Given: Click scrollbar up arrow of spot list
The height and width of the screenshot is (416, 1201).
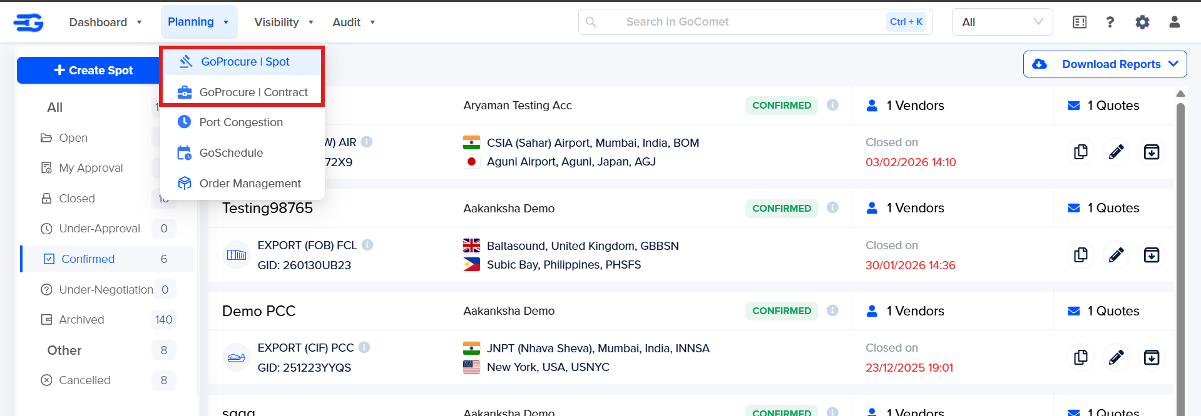Looking at the screenshot, I should 1180,94.
